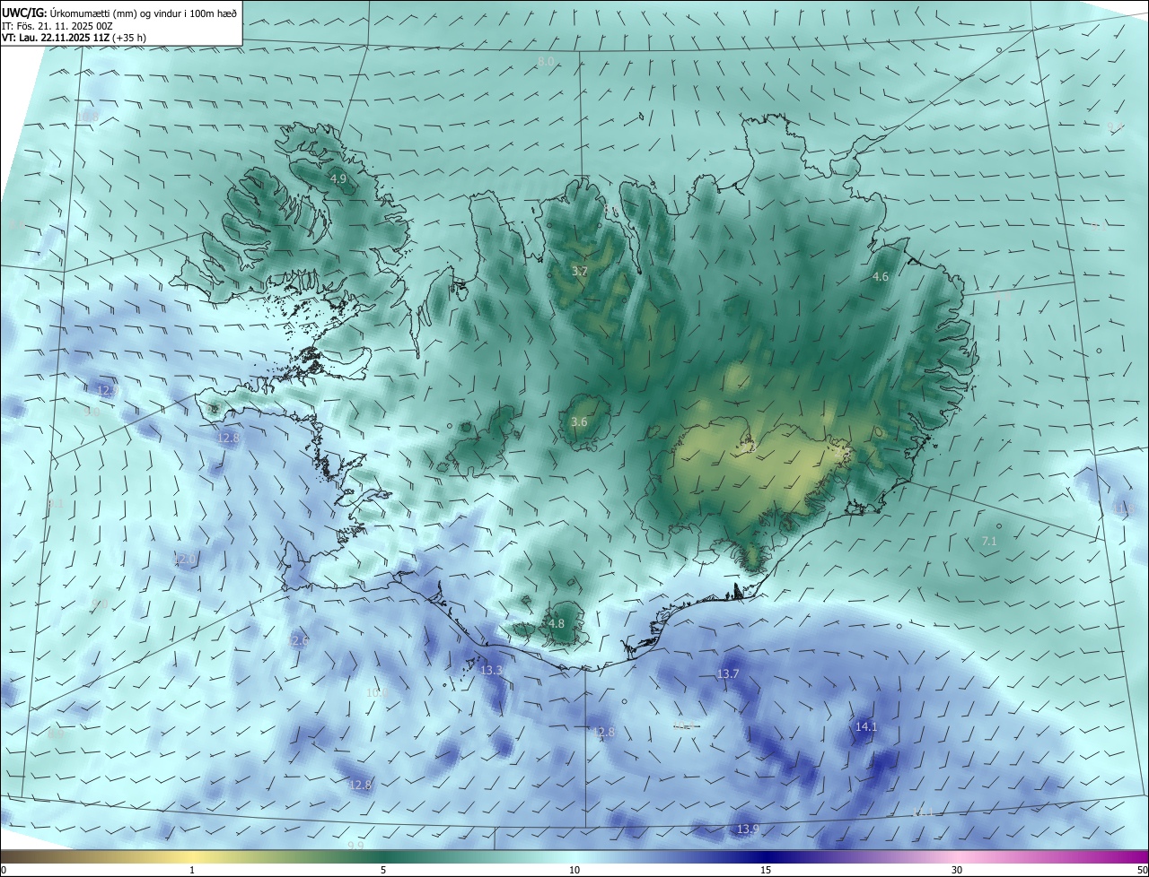This screenshot has height=877, width=1149.
Task: Click the valid time line 'VT: Lau. 22.11.2025 11Z (+35 h)'
Action: 74,39
